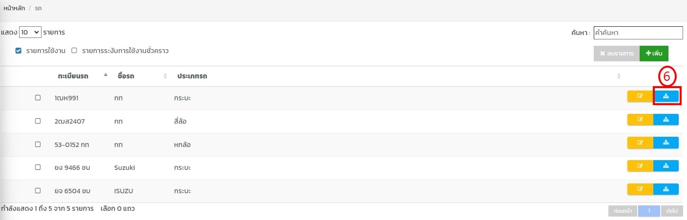Open the rows-per-page dropdown showing 10
This screenshot has width=687, height=220.
(30, 33)
